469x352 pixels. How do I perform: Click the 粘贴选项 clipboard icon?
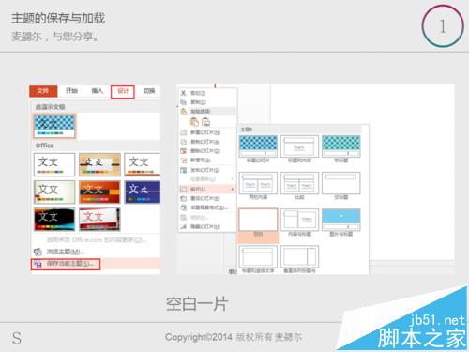tap(184, 111)
